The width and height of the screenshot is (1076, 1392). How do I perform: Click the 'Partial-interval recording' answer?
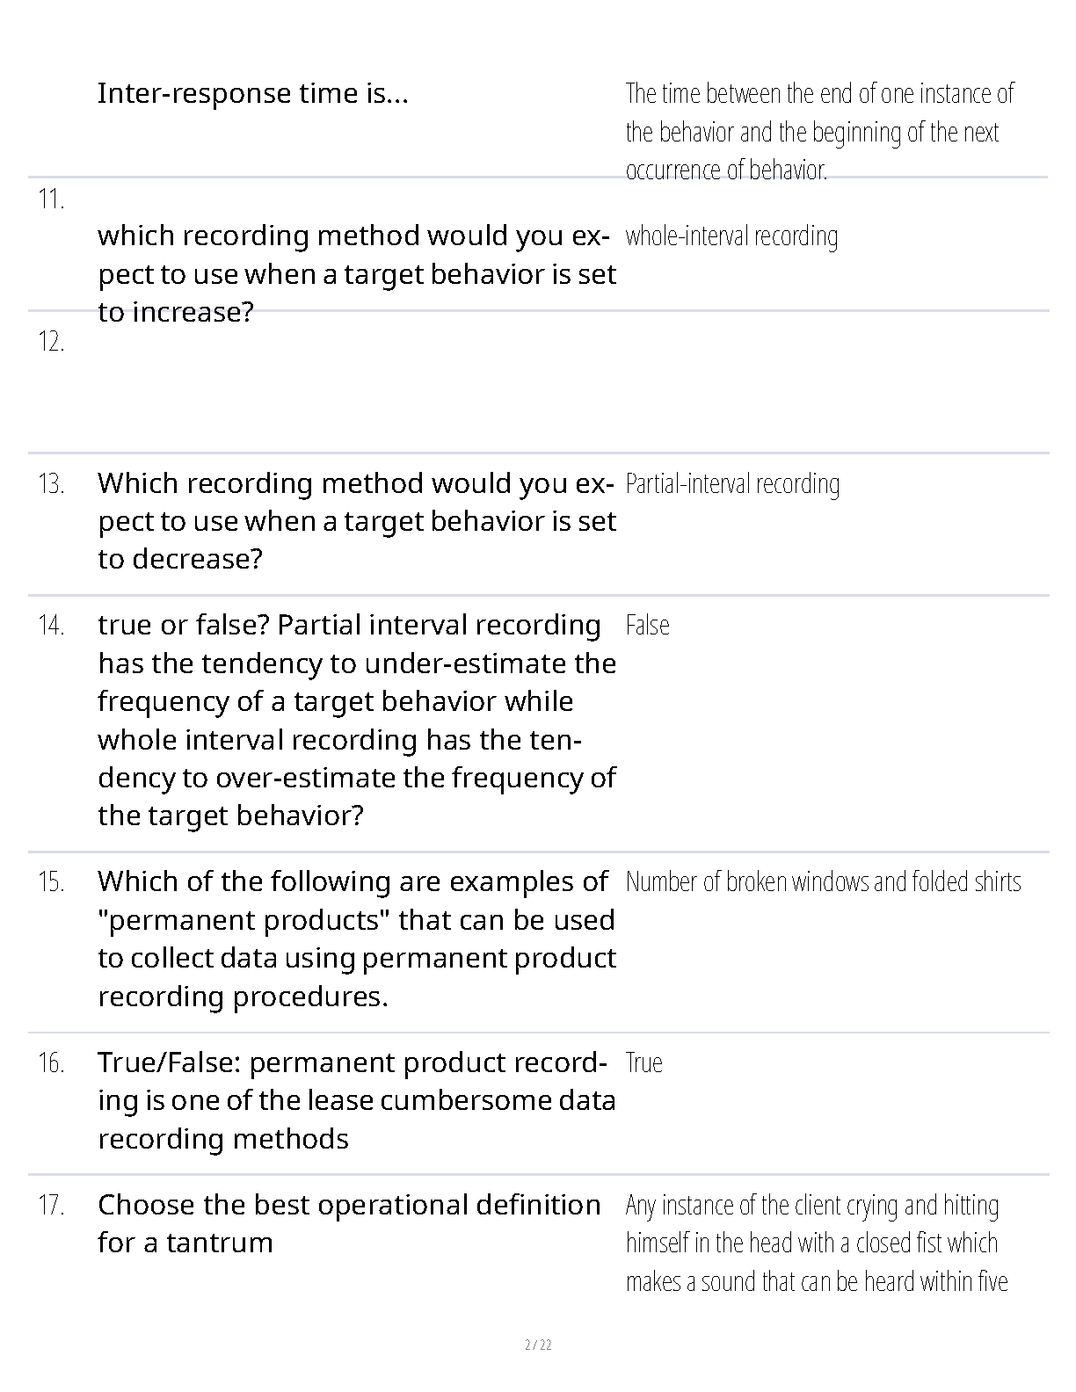(732, 483)
